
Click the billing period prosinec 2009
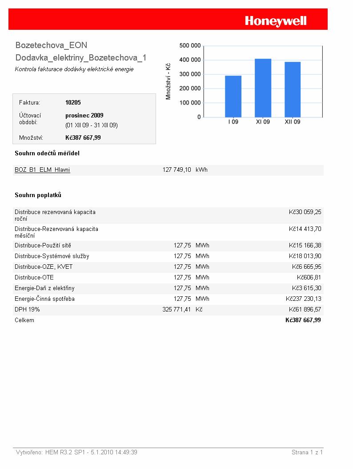(x=84, y=115)
